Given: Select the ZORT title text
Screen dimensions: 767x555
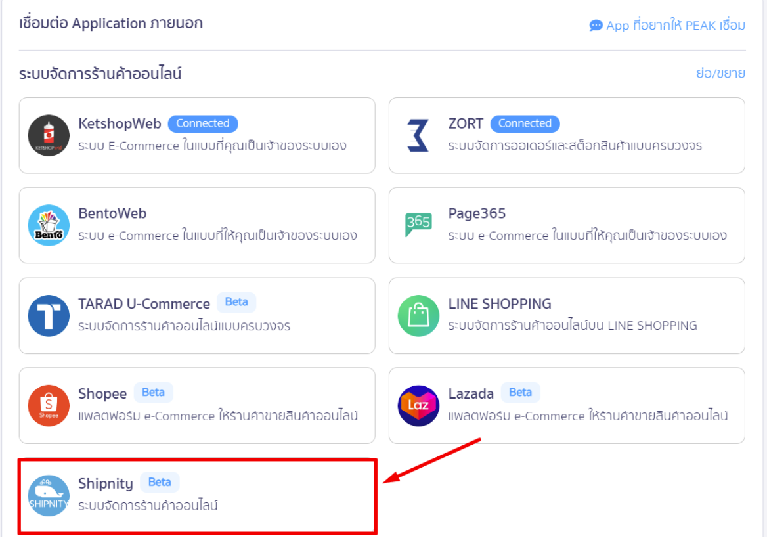Looking at the screenshot, I should (466, 124).
